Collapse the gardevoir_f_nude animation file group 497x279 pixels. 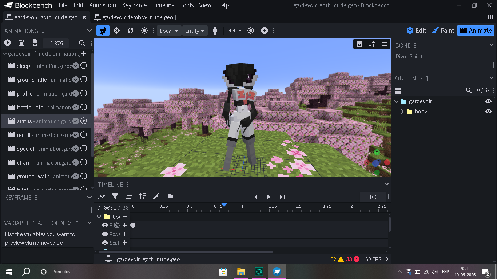pos(5,54)
